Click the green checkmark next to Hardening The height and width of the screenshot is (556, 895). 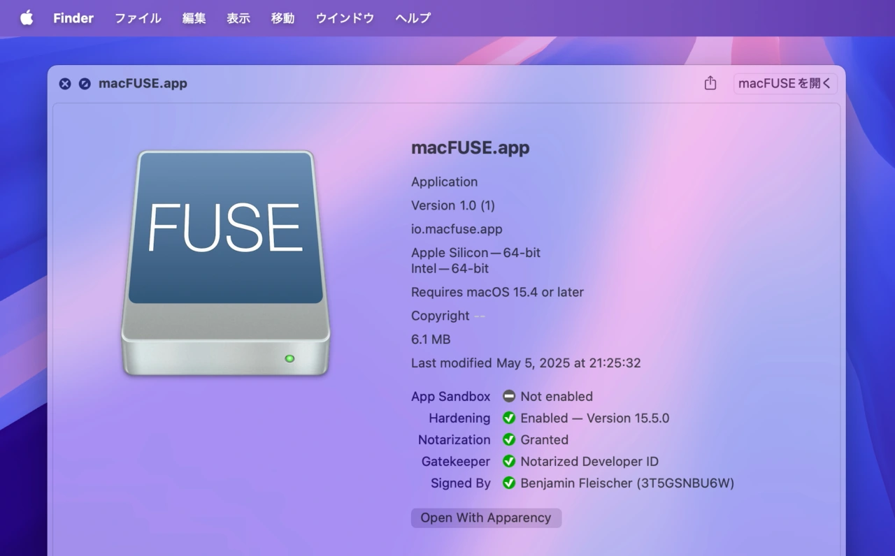coord(509,418)
